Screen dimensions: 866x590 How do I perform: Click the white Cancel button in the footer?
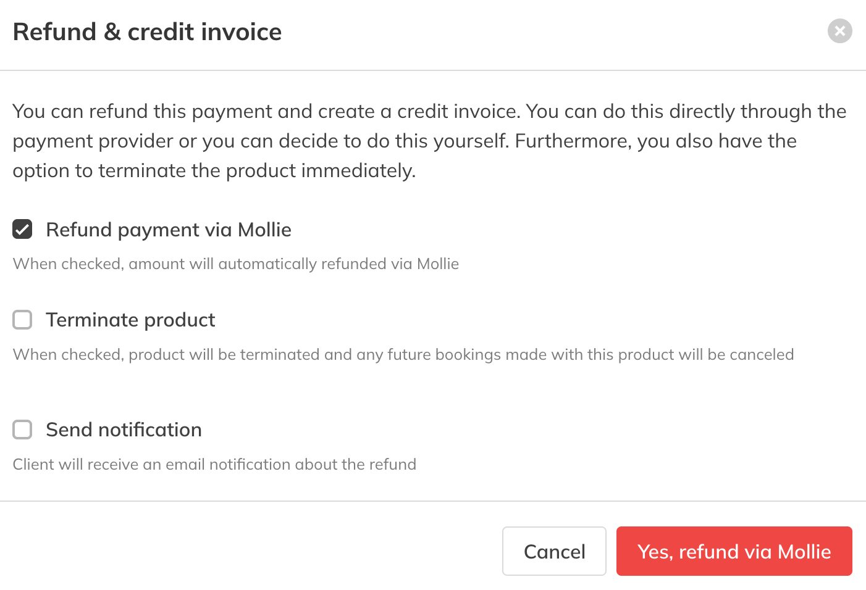tap(554, 551)
